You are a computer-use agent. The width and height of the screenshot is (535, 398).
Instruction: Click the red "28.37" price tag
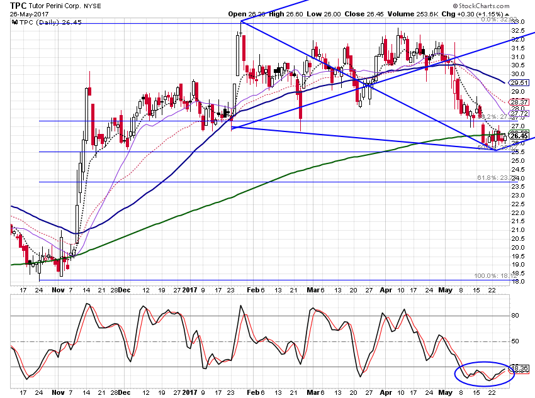(519, 102)
